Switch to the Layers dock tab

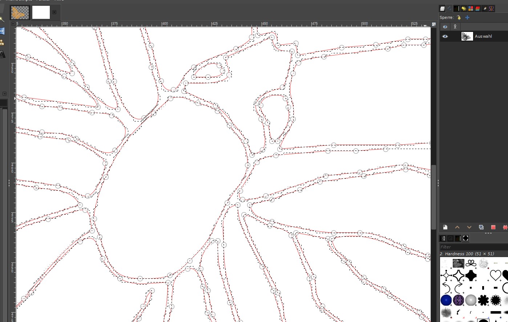pyautogui.click(x=442, y=9)
